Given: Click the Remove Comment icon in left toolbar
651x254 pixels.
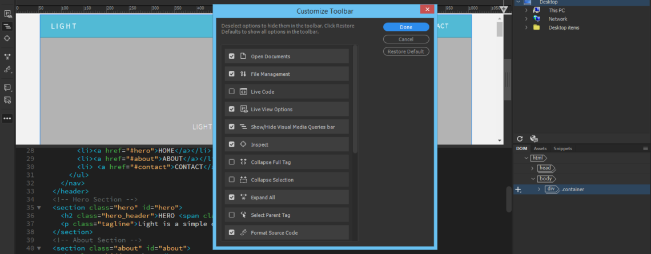Looking at the screenshot, I should click(7, 100).
